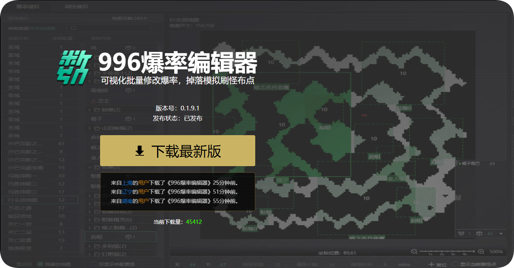This screenshot has height=268, width=514.
Task: Expand the 多钩猫(2) folder
Action: (90, 246)
